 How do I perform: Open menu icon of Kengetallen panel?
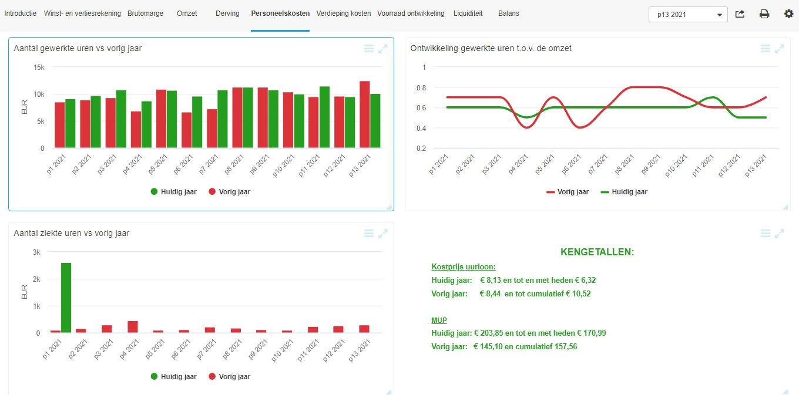click(x=766, y=234)
